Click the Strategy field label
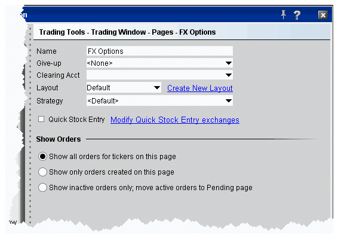338x238 pixels. [x=50, y=101]
